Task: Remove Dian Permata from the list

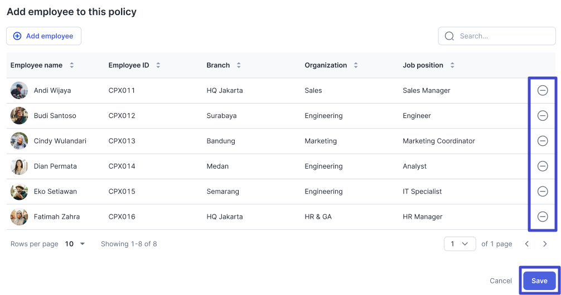Action: [543, 166]
